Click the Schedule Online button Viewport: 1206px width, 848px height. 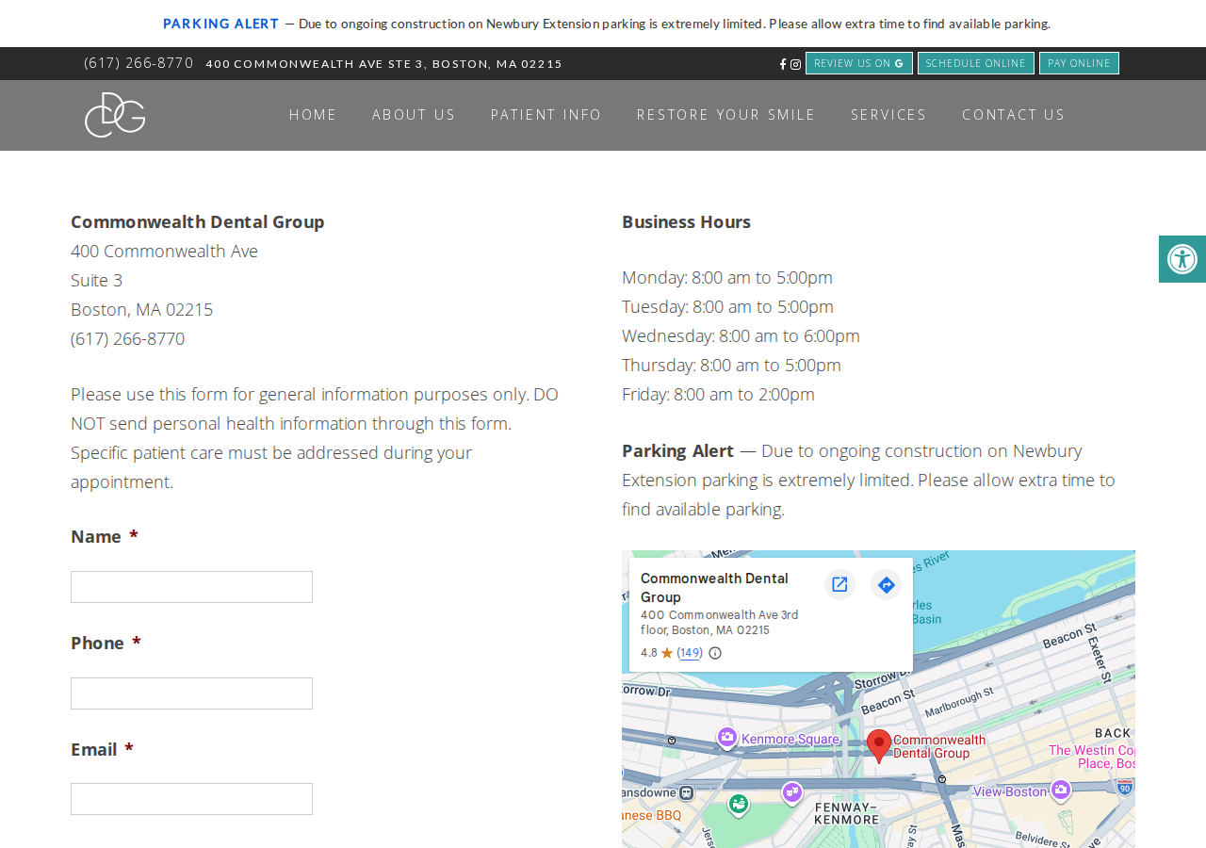(976, 63)
